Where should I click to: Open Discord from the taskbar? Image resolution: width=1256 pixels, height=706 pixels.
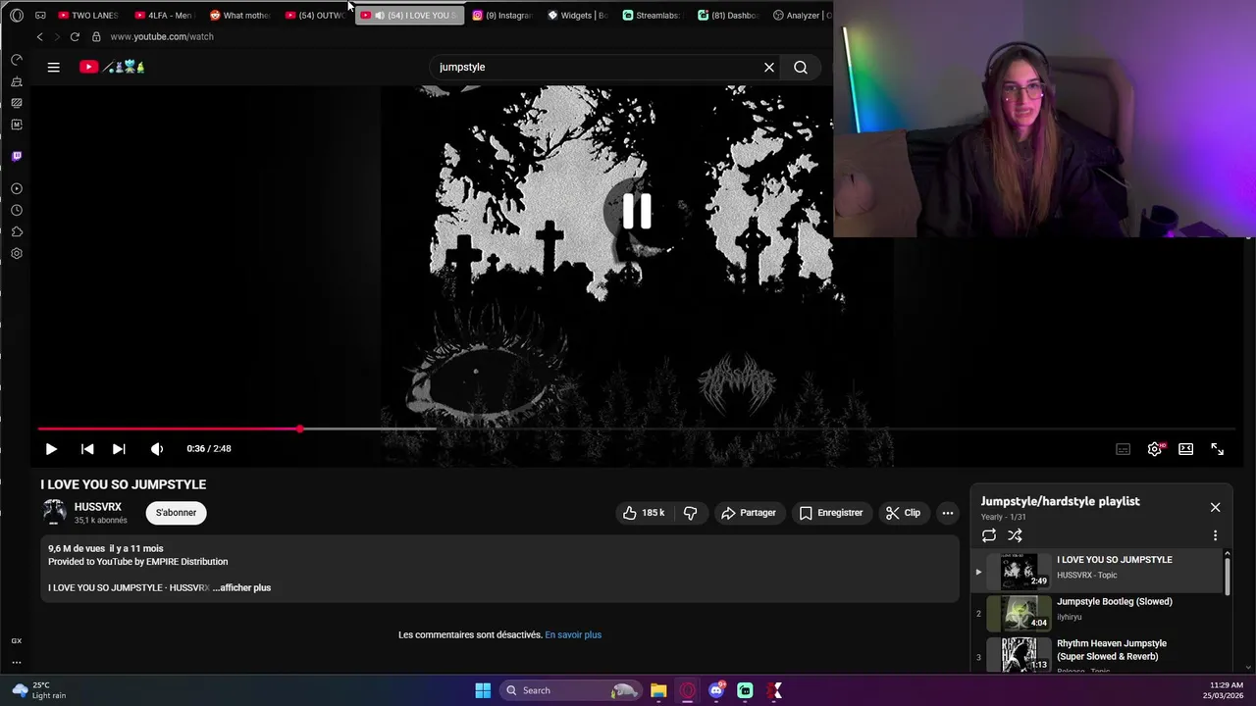[x=716, y=690]
